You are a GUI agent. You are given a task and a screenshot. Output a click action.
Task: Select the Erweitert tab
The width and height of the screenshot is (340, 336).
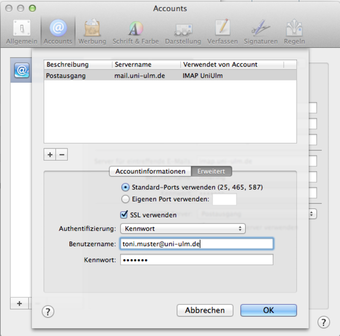[211, 171]
